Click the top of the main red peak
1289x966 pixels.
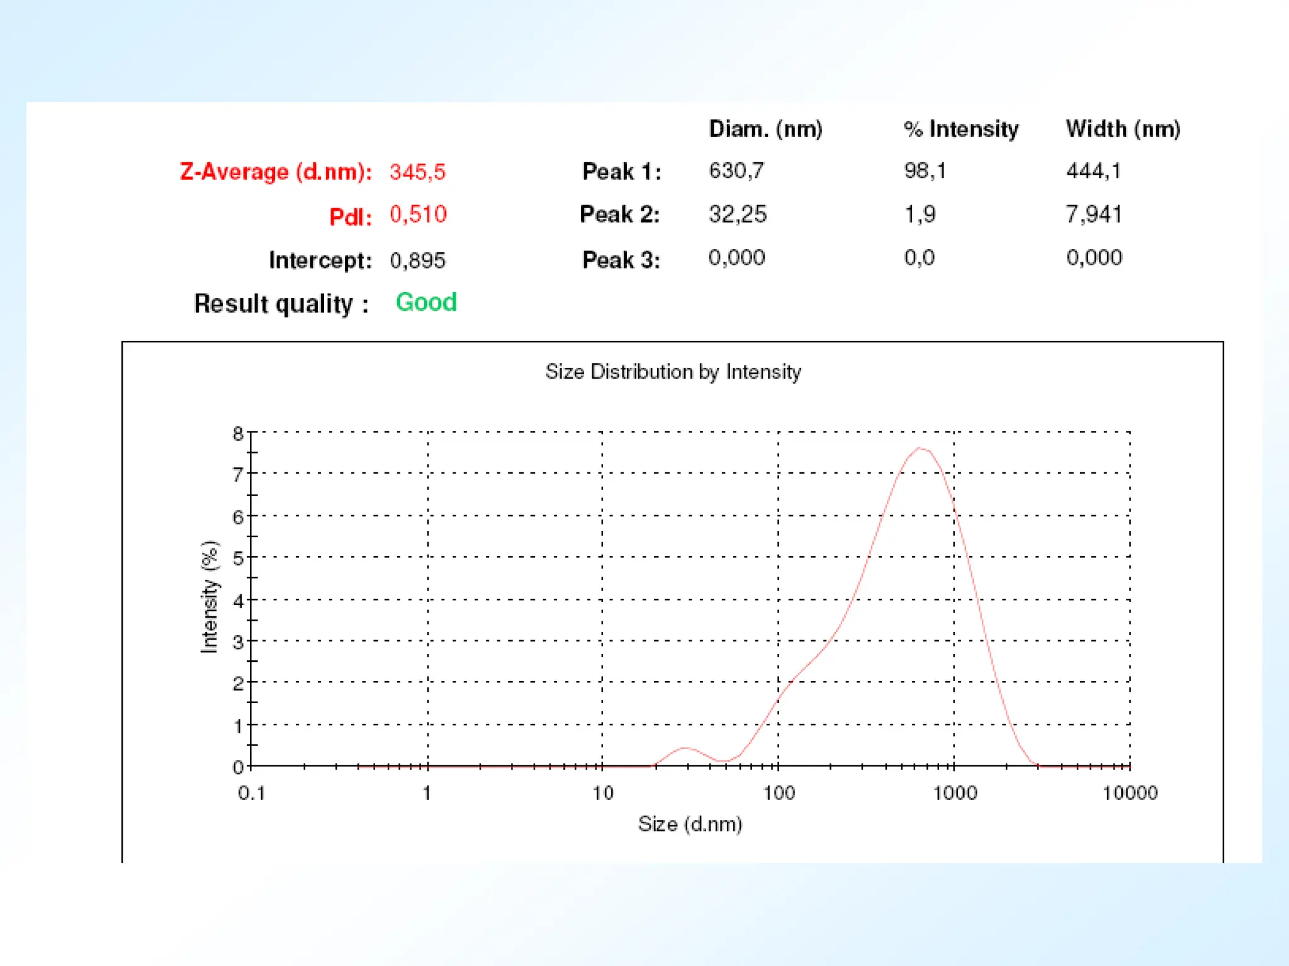pos(920,448)
